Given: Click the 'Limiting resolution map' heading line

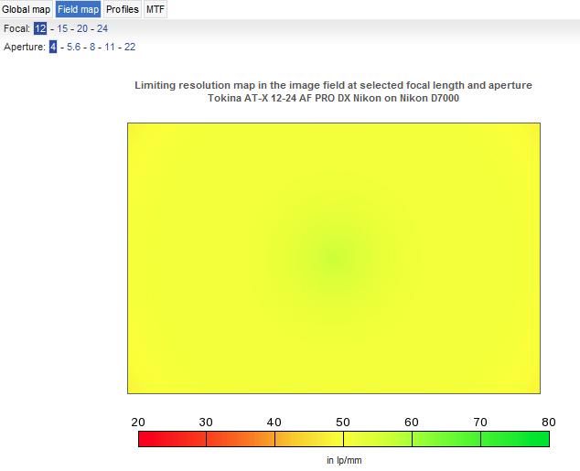Looking at the screenshot, I should pos(333,85).
